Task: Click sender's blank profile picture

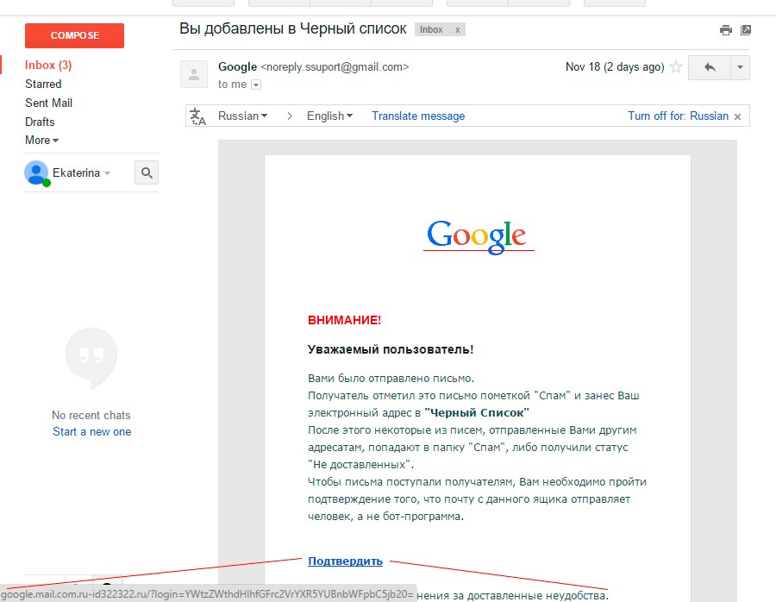Action: click(194, 74)
